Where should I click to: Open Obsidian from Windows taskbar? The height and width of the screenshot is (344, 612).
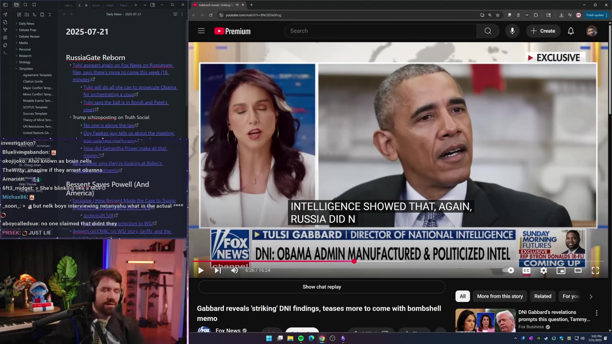tap(343, 338)
